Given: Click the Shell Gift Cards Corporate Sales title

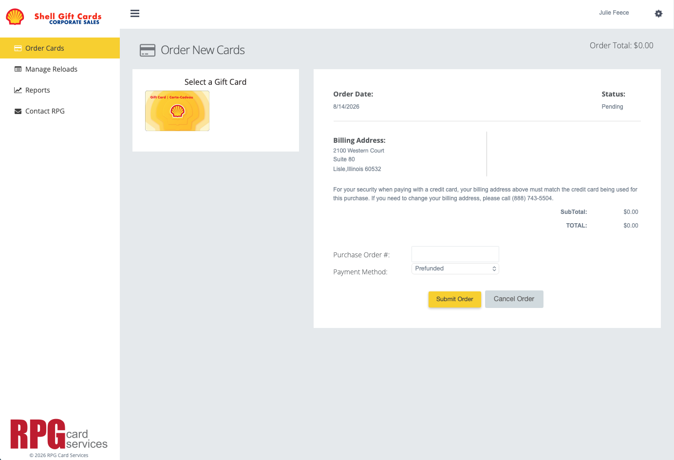Looking at the screenshot, I should click(x=68, y=18).
